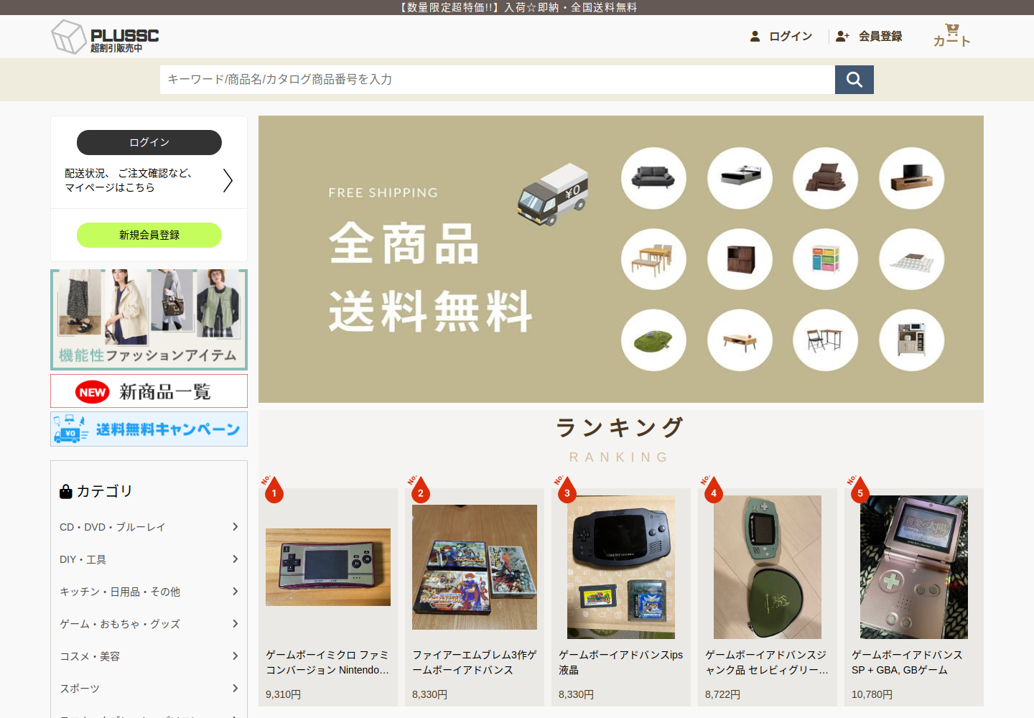Click the PLUSSC cube logo

click(x=69, y=37)
